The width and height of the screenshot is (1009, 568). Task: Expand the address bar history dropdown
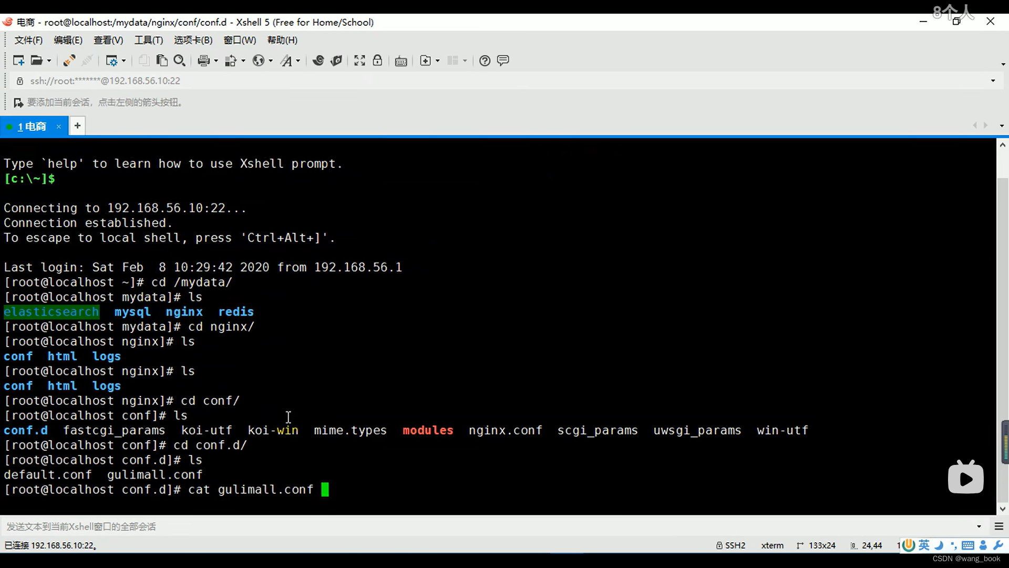pos(993,80)
